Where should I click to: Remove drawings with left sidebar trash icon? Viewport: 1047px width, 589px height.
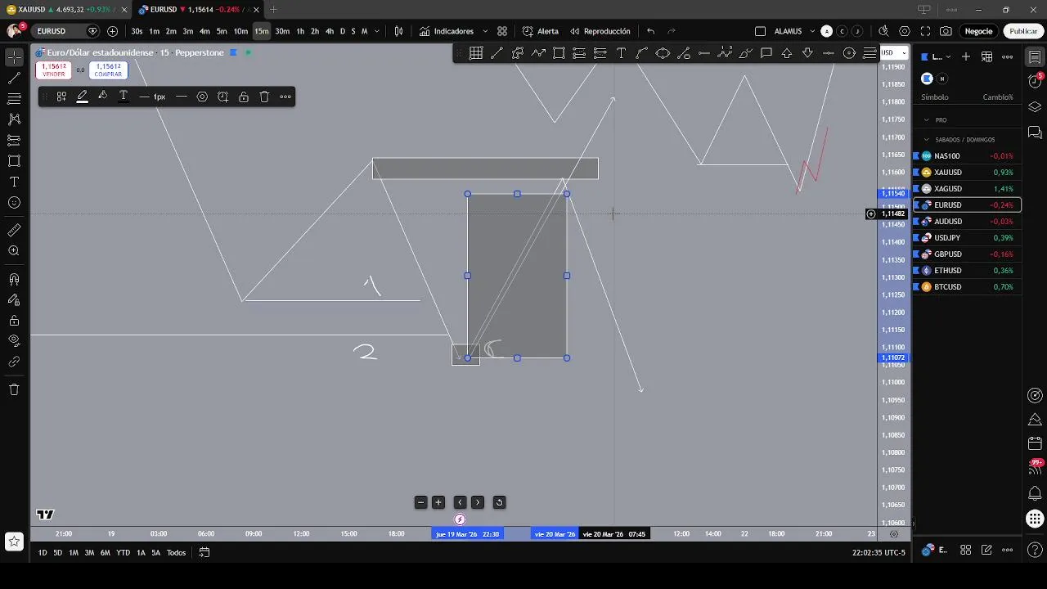point(14,389)
